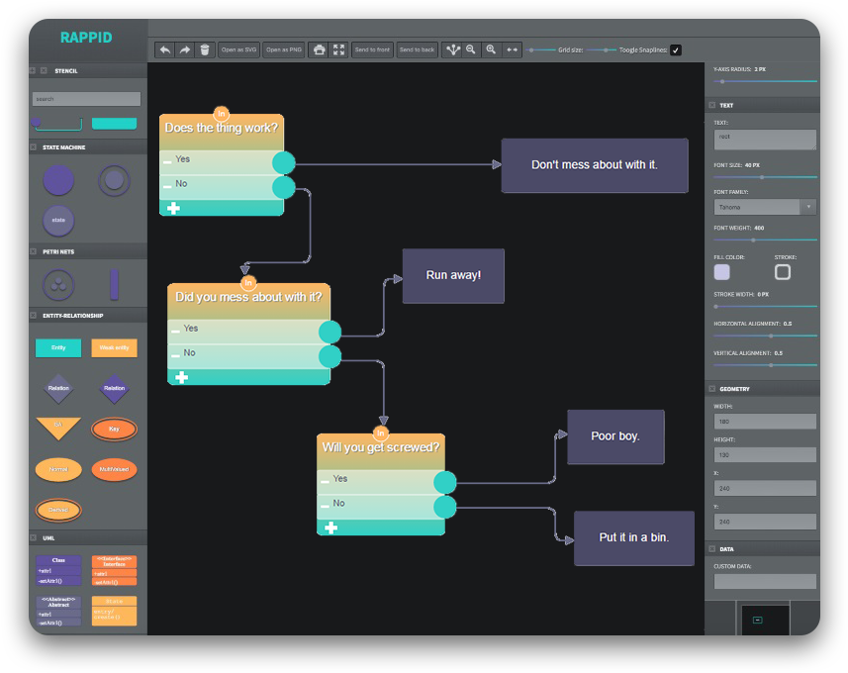Open the Font Family dropdown
Viewport: 848px width, 673px height.
click(765, 207)
